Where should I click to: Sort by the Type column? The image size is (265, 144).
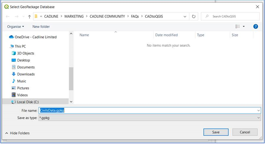coord(201,35)
